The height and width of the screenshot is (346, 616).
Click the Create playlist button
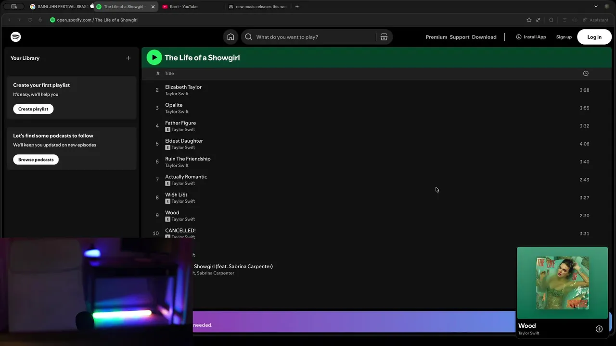pyautogui.click(x=33, y=109)
